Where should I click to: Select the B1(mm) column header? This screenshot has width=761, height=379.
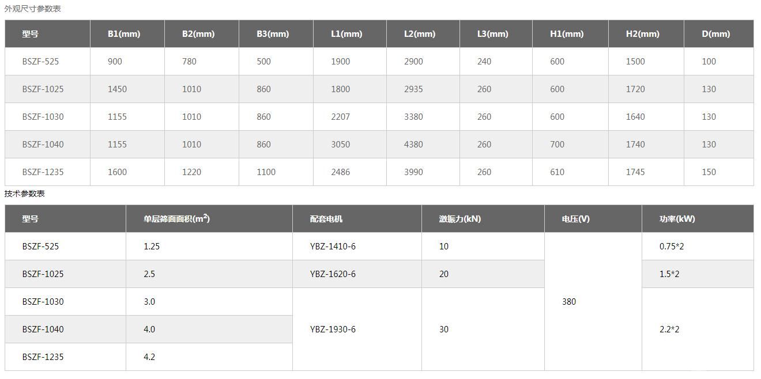124,34
